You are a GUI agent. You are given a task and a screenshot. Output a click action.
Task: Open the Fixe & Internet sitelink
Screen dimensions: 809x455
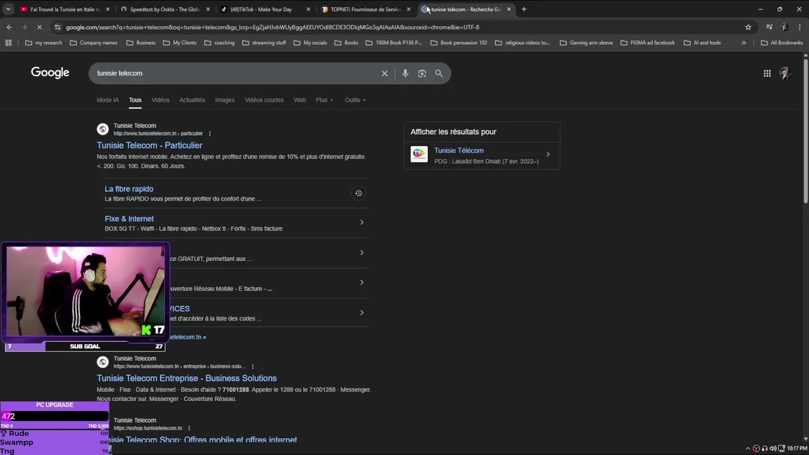[x=129, y=219]
